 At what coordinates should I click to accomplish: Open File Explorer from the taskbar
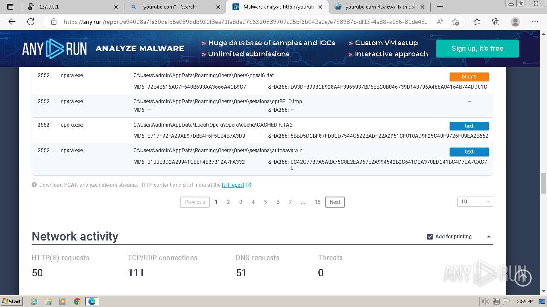coord(48,301)
